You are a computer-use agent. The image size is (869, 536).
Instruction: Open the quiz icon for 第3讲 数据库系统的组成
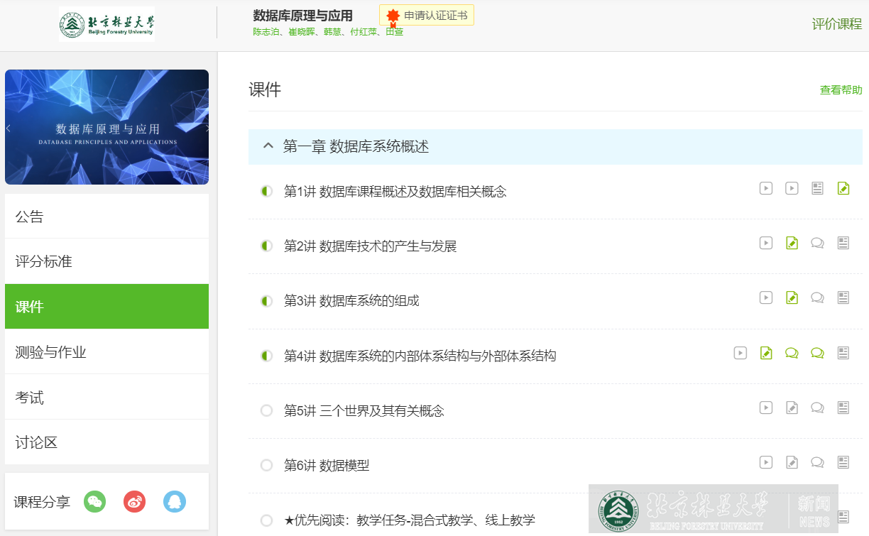pos(792,297)
